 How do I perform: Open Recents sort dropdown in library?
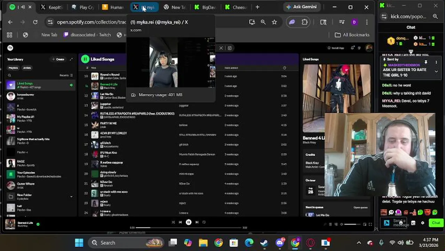(x=66, y=75)
